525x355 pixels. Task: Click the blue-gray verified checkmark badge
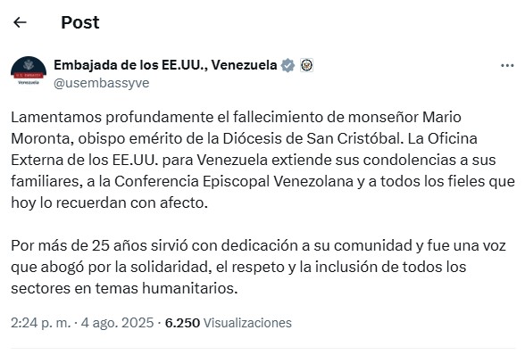coord(287,65)
